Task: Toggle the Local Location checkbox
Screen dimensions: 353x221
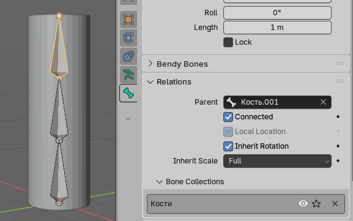Action: [x=228, y=132]
